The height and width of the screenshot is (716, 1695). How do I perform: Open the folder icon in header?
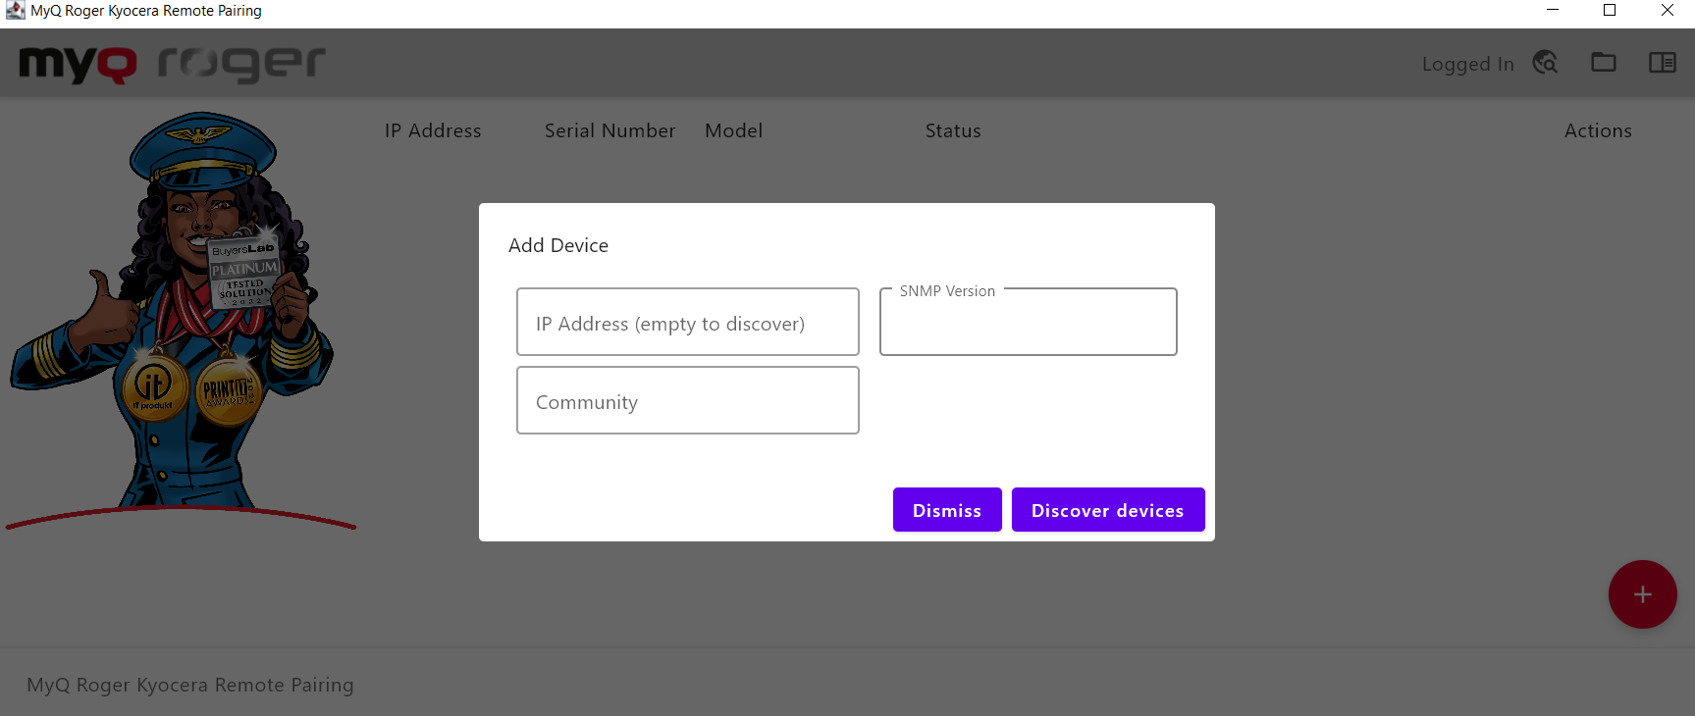[1604, 63]
